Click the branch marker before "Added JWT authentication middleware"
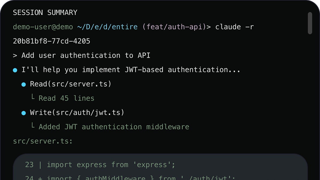Image resolution: width=320 pixels, height=180 pixels. pos(33,126)
